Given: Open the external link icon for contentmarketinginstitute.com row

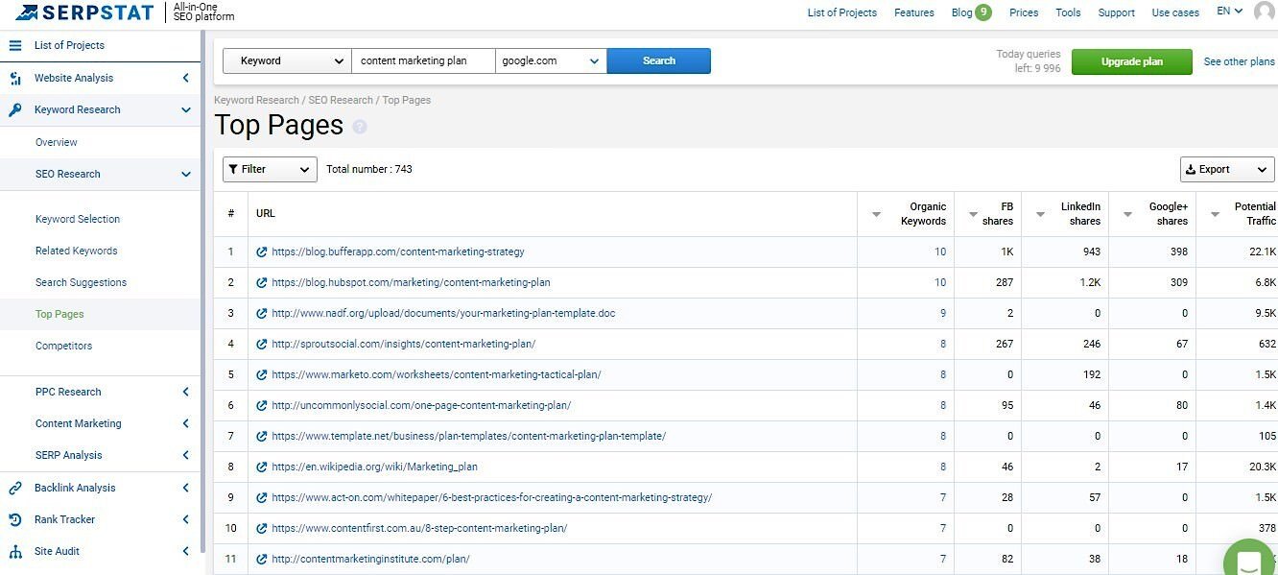Looking at the screenshot, I should coord(262,559).
